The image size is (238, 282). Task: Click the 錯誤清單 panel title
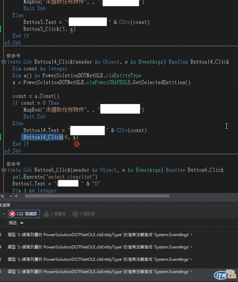5,205
